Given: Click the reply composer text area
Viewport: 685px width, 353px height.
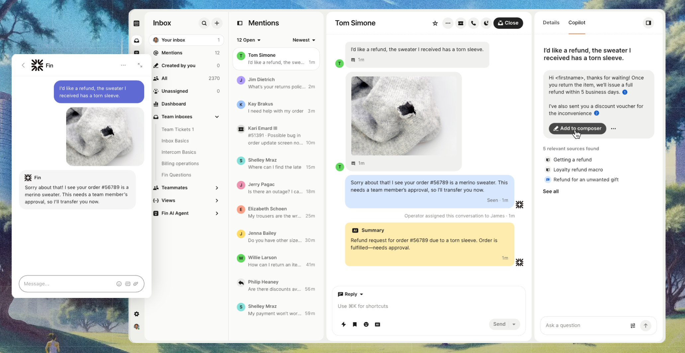Looking at the screenshot, I should pyautogui.click(x=429, y=306).
